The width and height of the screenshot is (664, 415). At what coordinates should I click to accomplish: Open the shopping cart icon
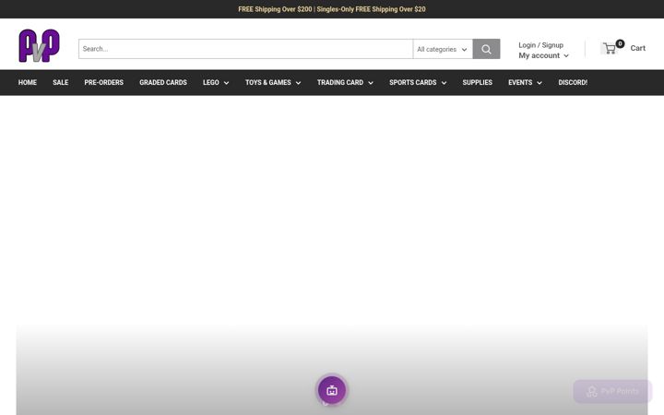tap(610, 48)
